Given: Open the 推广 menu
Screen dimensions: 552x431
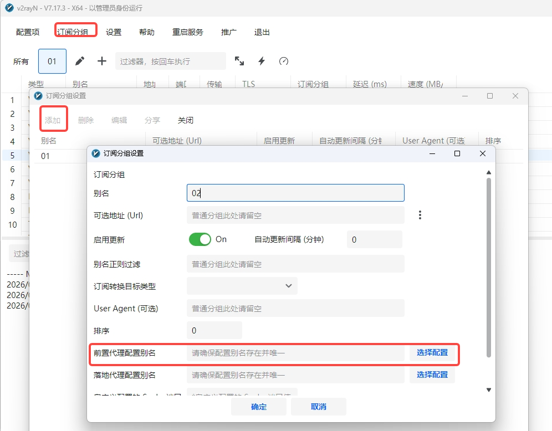Looking at the screenshot, I should click(x=229, y=32).
